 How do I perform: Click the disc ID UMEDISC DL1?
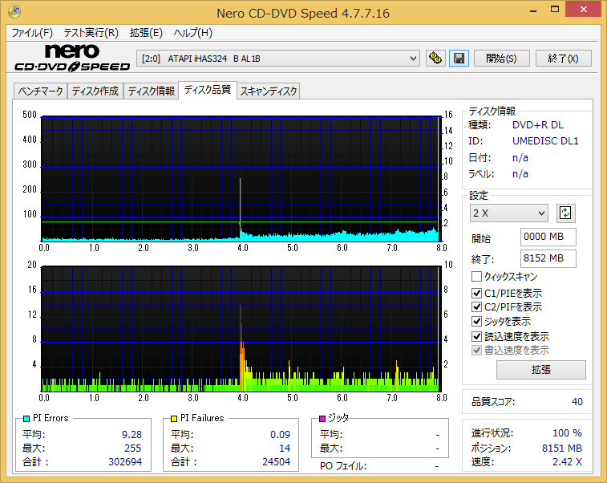coord(545,141)
